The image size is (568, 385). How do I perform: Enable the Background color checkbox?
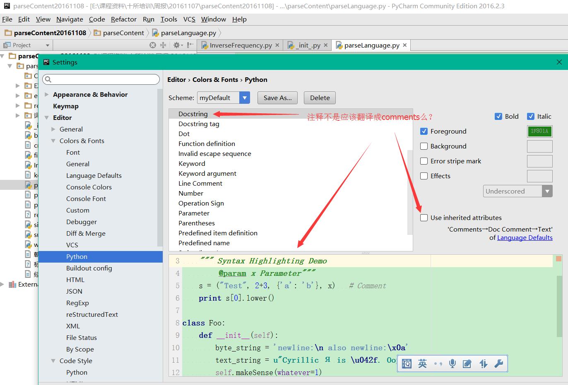[x=424, y=146]
